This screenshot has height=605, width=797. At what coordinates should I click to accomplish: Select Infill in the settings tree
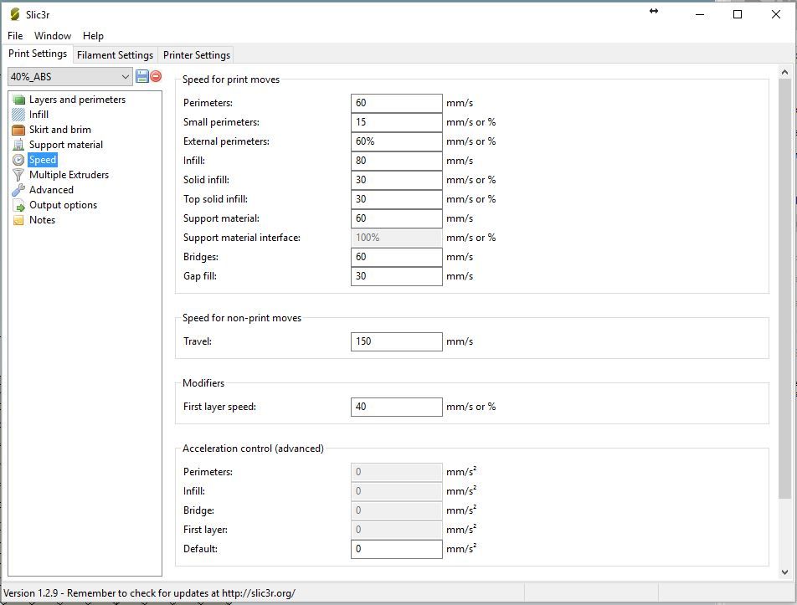coord(39,115)
